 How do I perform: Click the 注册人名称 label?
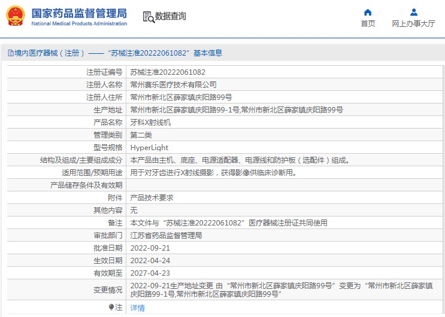pos(104,85)
